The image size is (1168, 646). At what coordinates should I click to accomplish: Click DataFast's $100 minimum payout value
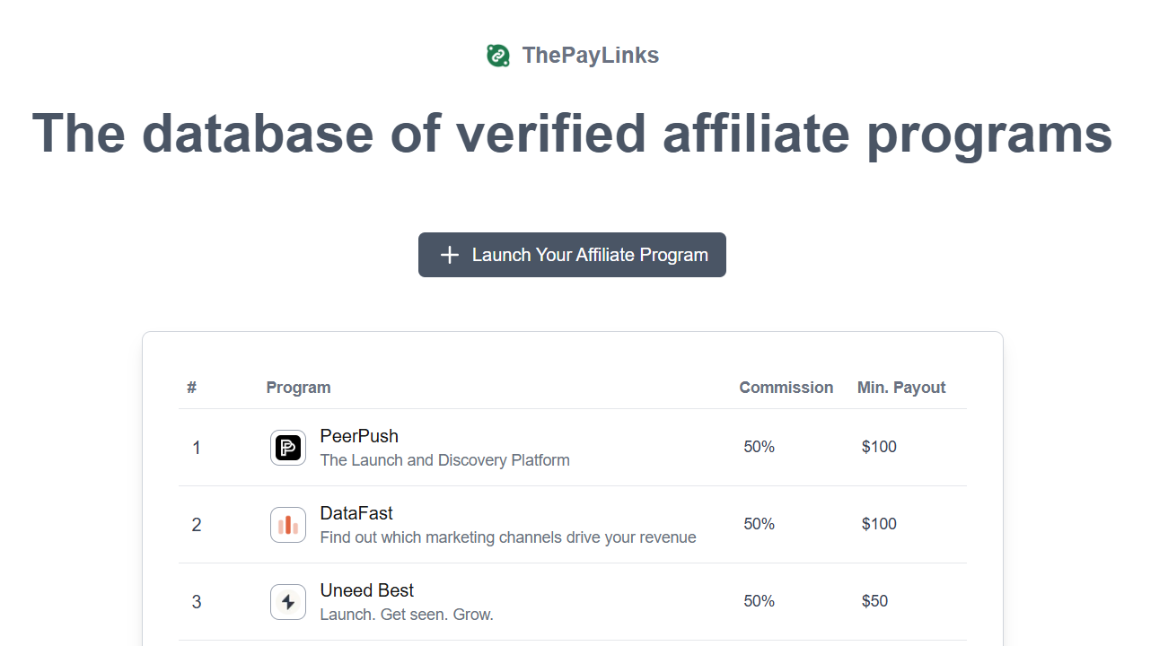pos(879,524)
